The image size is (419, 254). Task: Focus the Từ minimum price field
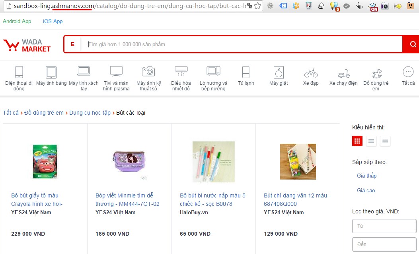click(384, 226)
